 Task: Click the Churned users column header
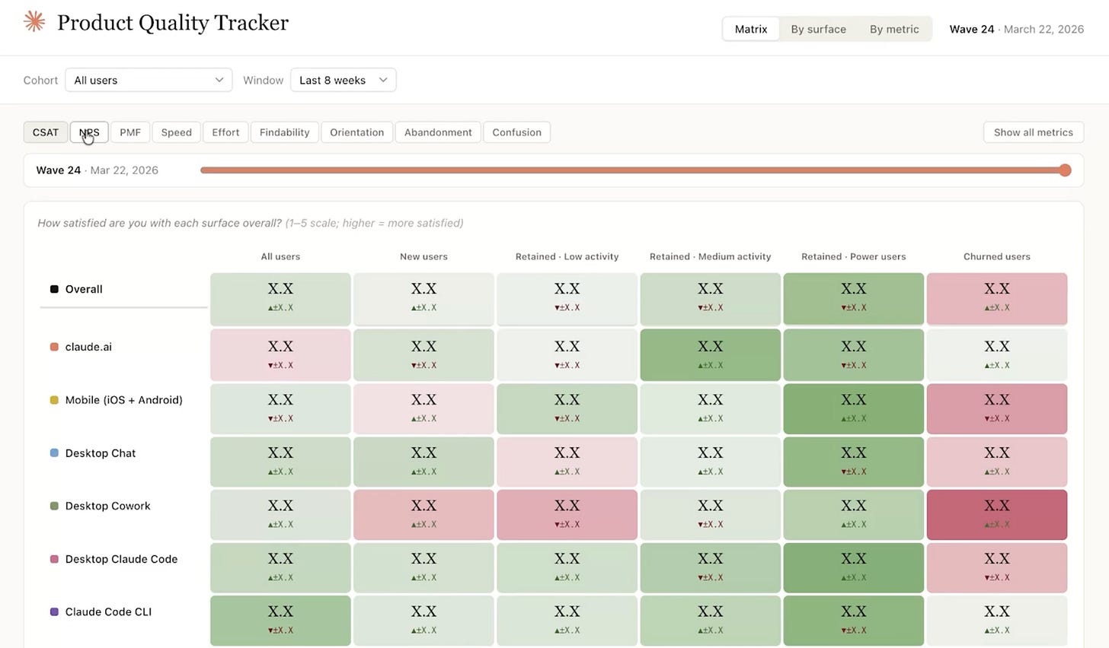click(x=997, y=256)
